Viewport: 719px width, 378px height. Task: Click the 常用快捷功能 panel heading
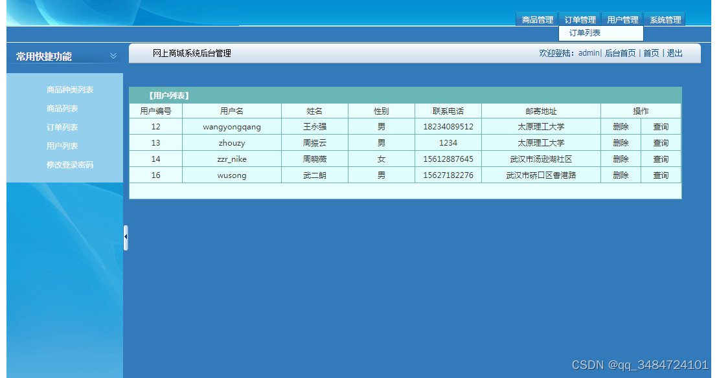tap(44, 56)
